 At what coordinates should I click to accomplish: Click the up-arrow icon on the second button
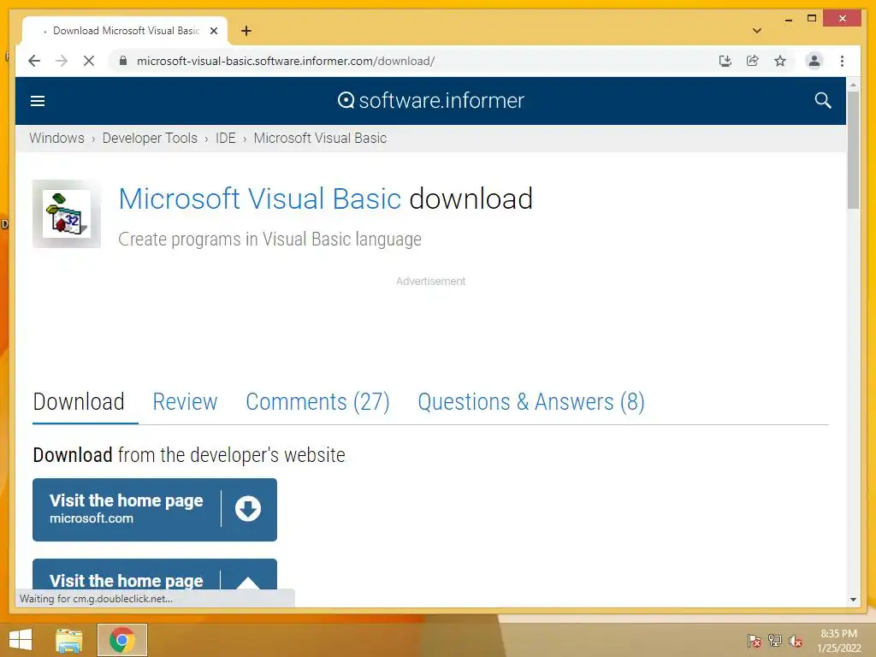248,582
